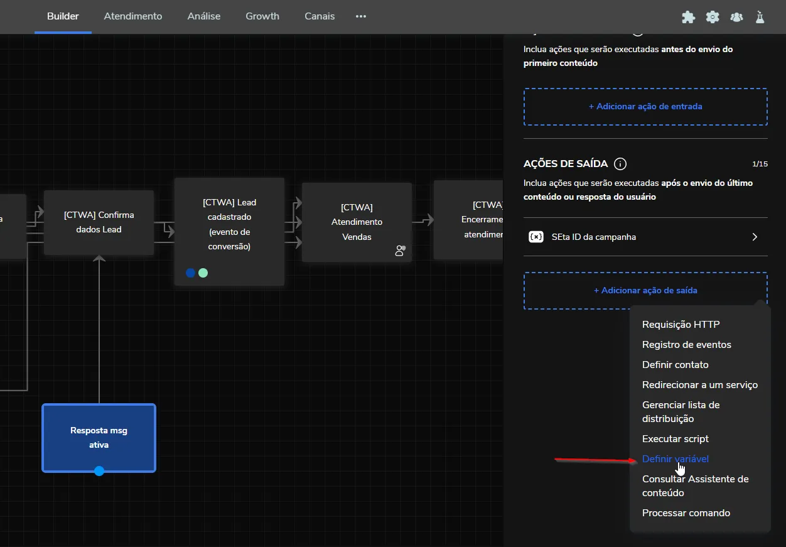Switch to the Growth tab
Viewport: 786px width, 547px height.
pos(262,16)
